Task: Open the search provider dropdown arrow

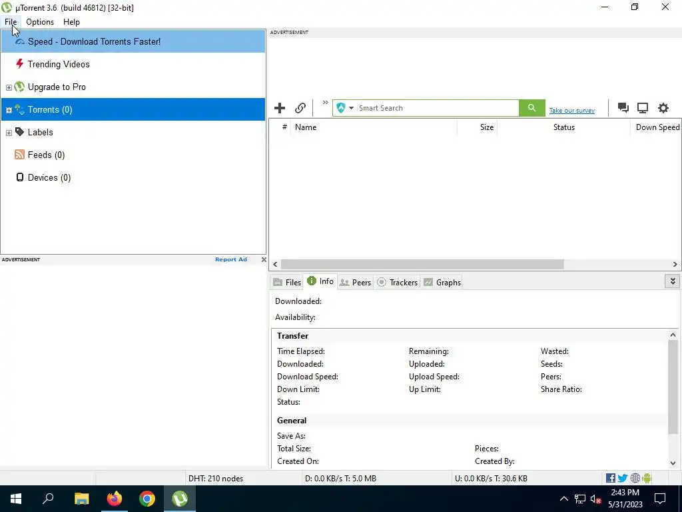Action: [351, 108]
